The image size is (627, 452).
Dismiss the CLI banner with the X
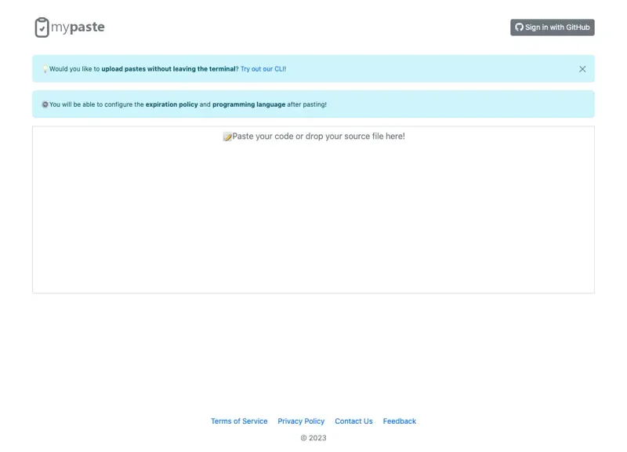click(582, 69)
